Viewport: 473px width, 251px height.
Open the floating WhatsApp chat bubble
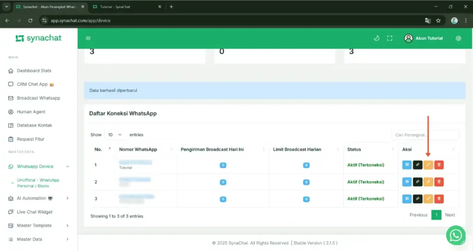455,235
